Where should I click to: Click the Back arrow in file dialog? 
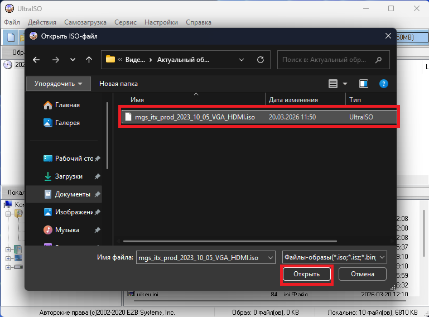click(x=36, y=60)
